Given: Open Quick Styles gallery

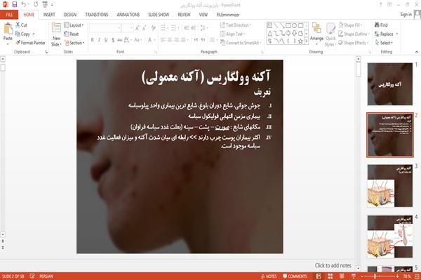Looking at the screenshot, I should point(330,34).
